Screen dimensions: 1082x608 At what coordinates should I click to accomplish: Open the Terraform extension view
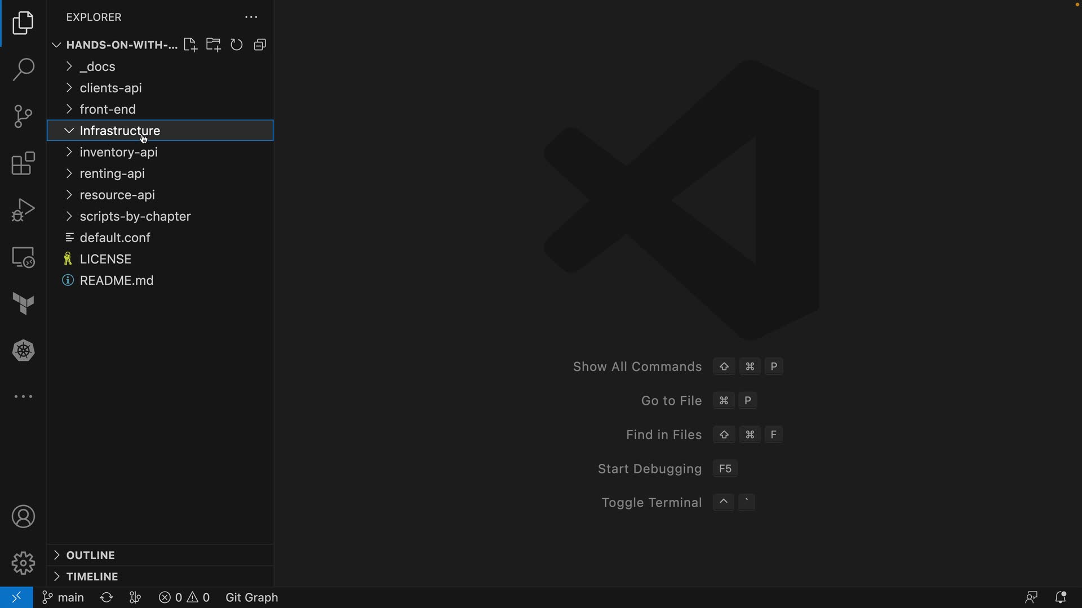tap(23, 304)
